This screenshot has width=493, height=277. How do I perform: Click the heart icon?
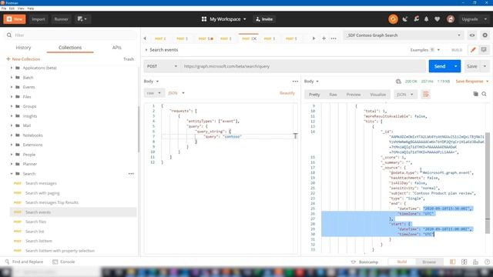pos(437,19)
